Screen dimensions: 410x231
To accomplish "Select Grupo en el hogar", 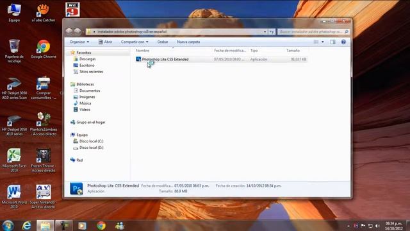I will [91, 123].
